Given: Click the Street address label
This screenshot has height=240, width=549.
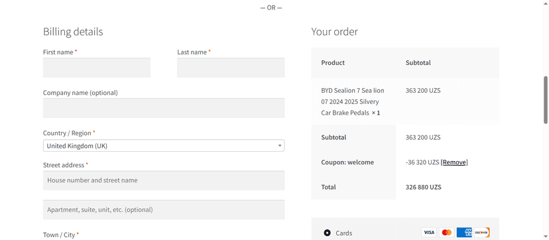Looking at the screenshot, I should (x=64, y=165).
